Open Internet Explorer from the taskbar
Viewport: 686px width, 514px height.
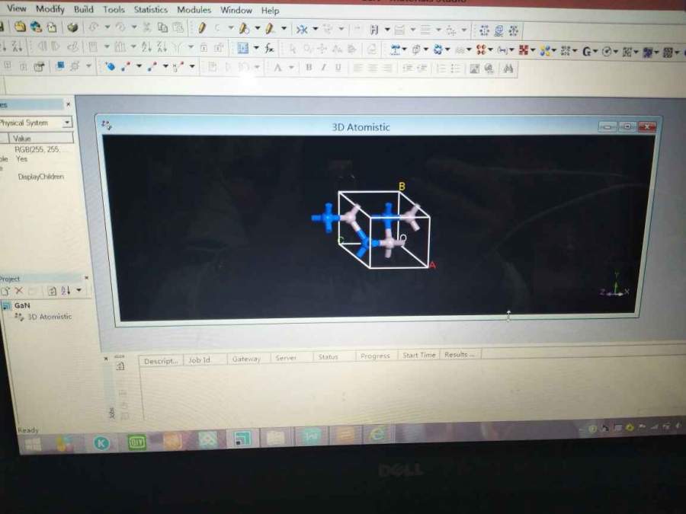click(x=377, y=435)
